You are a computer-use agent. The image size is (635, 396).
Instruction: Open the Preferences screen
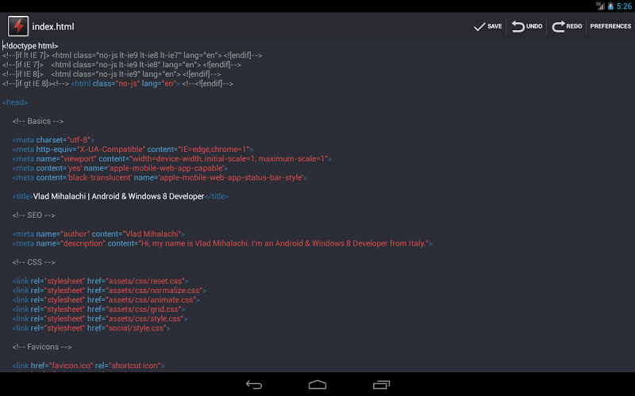point(610,26)
